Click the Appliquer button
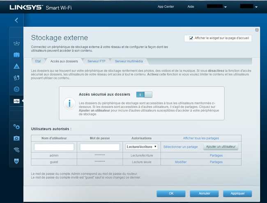 pos(237,194)
